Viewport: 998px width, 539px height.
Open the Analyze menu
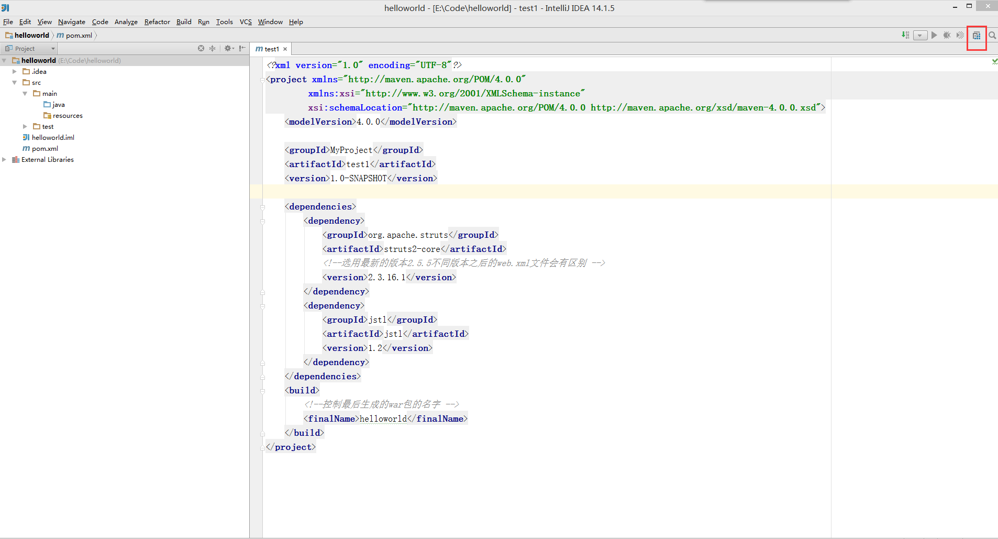pyautogui.click(x=126, y=22)
